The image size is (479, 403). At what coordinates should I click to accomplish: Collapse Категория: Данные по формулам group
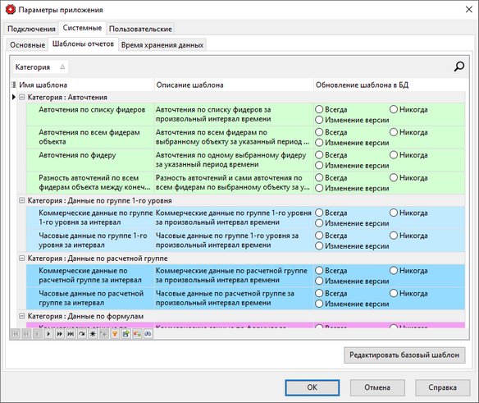(21, 316)
